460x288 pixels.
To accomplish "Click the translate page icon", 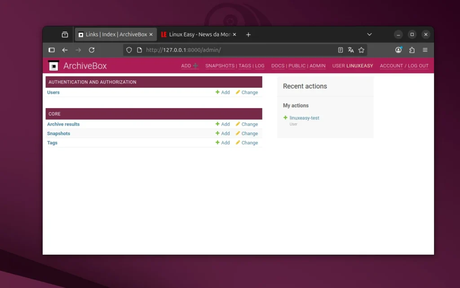I will tap(351, 50).
